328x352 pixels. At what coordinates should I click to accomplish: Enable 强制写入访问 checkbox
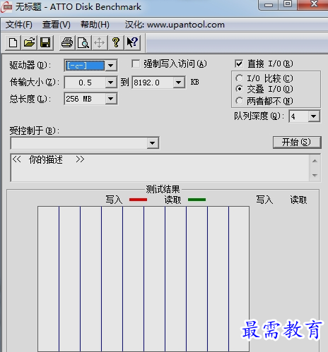coord(136,63)
